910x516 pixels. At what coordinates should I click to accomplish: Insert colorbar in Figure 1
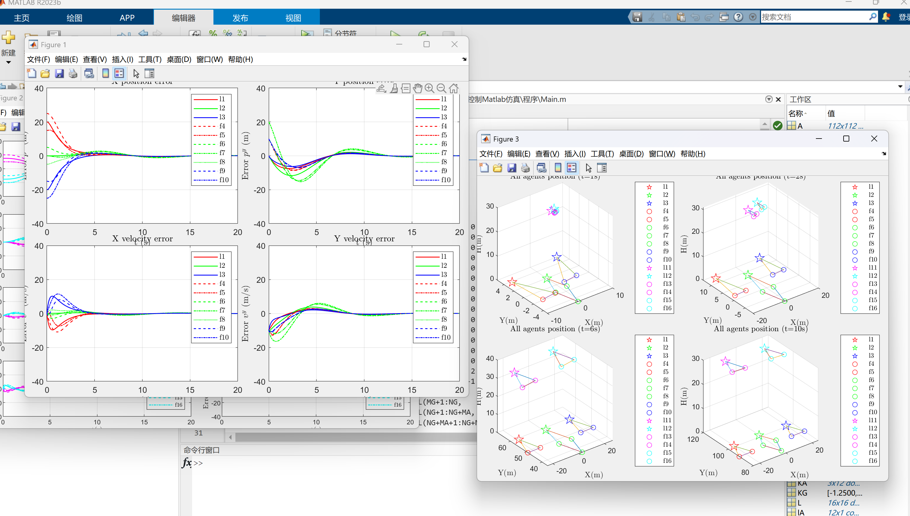click(105, 73)
